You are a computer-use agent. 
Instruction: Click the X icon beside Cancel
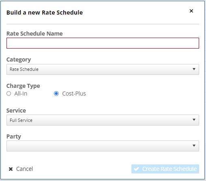pyautogui.click(x=11, y=169)
